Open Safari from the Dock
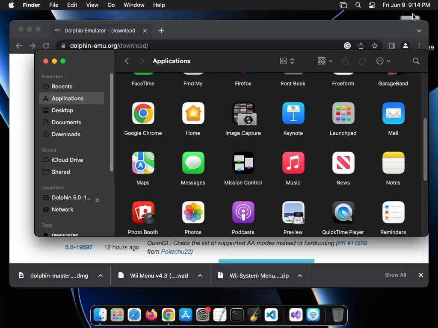This screenshot has width=438, height=328. 134,315
